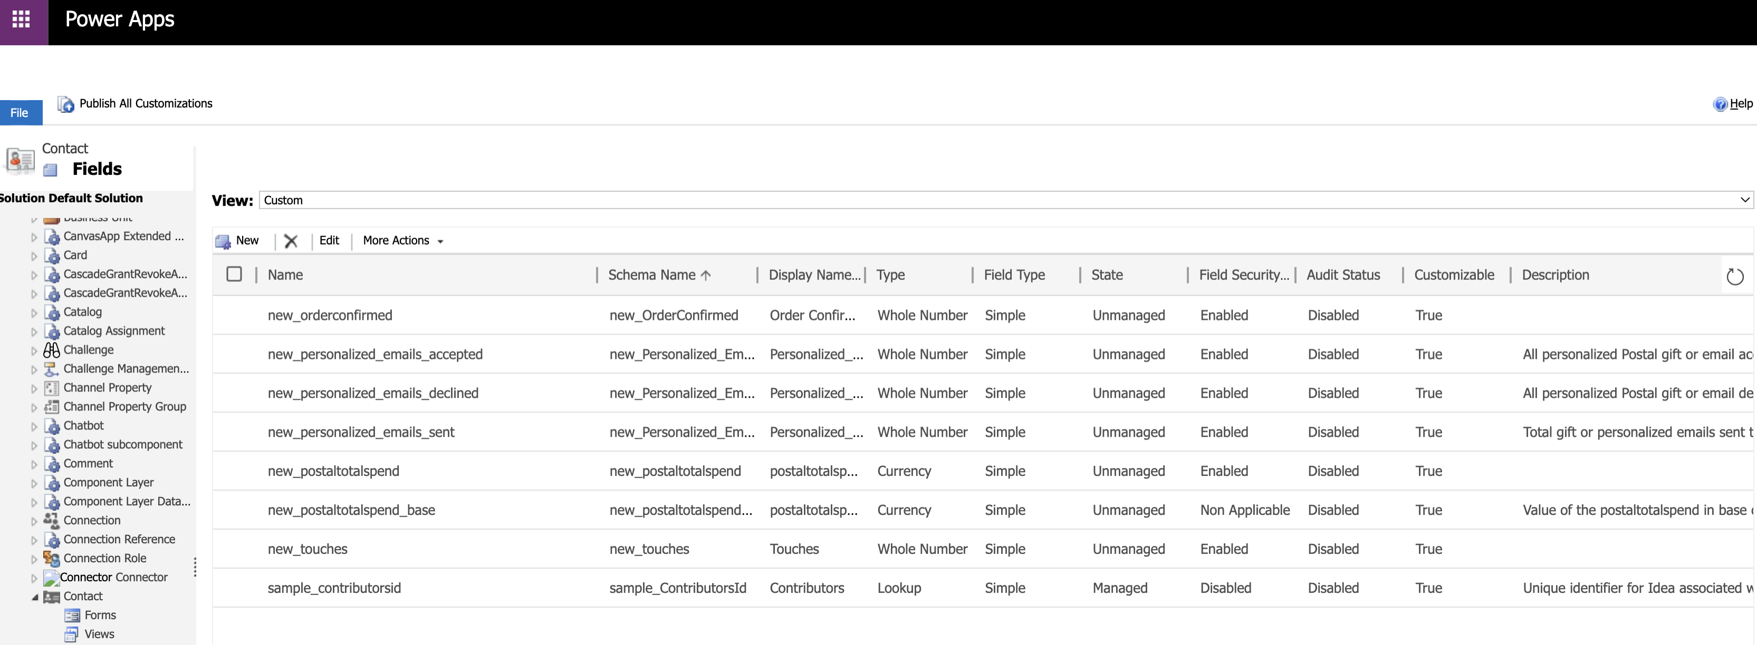Click the delete X icon in toolbar
The image size is (1757, 645).
point(291,241)
